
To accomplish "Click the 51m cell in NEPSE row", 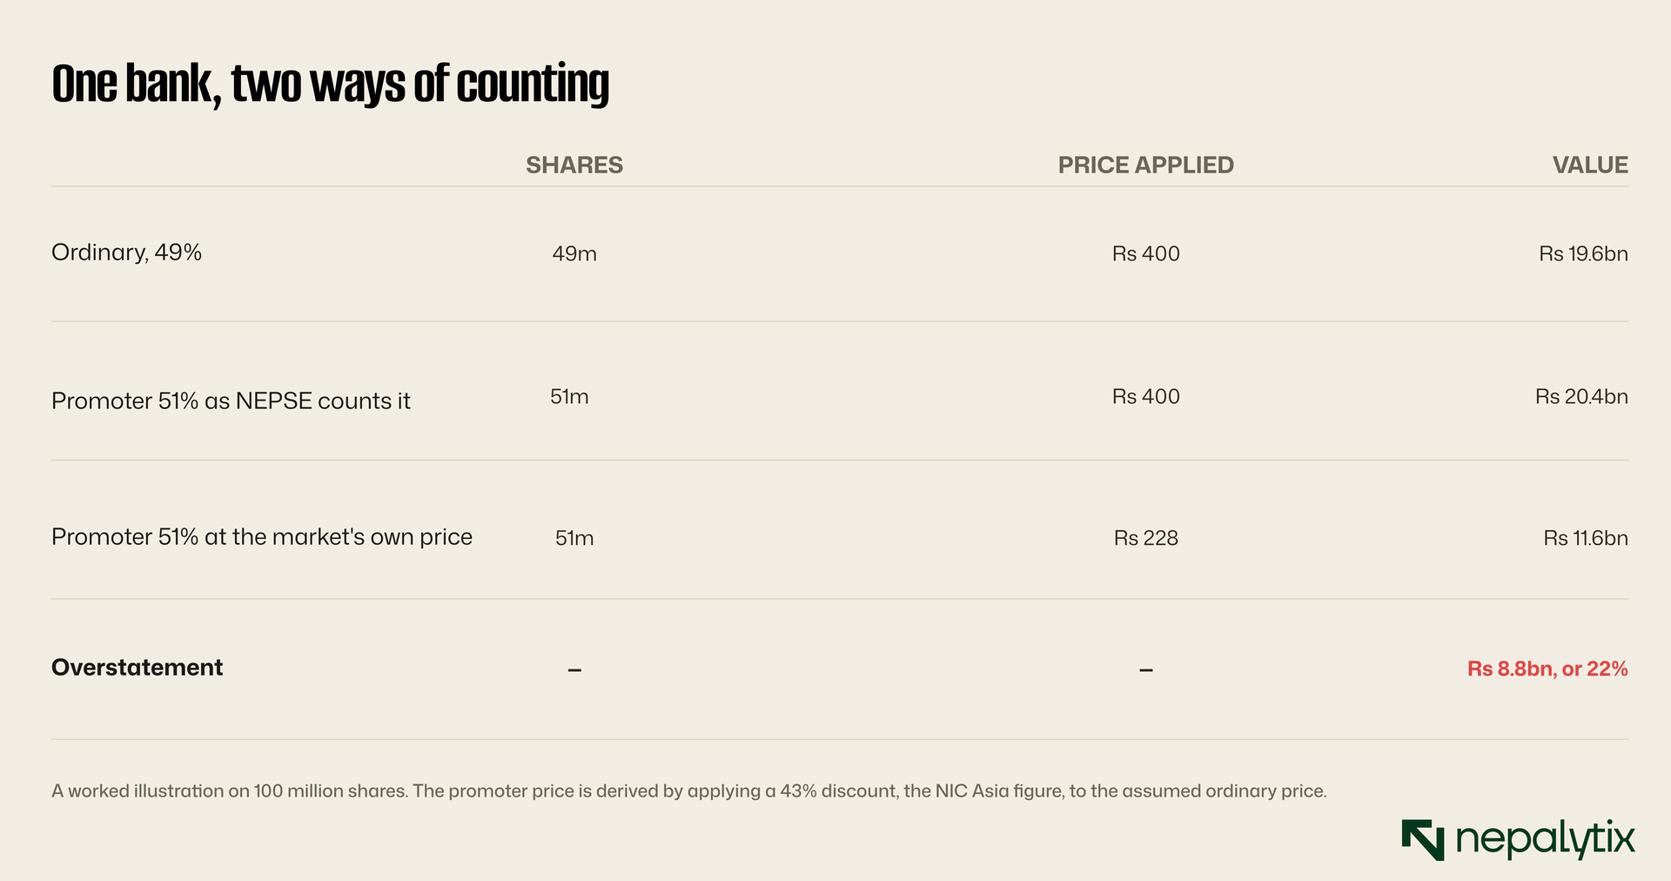I will point(569,397).
